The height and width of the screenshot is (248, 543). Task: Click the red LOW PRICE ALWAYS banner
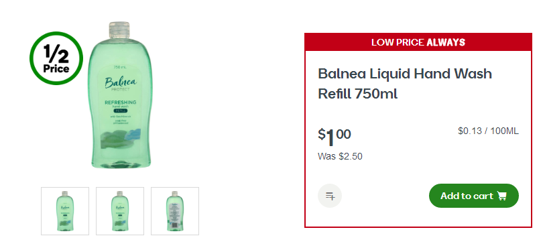(x=418, y=42)
